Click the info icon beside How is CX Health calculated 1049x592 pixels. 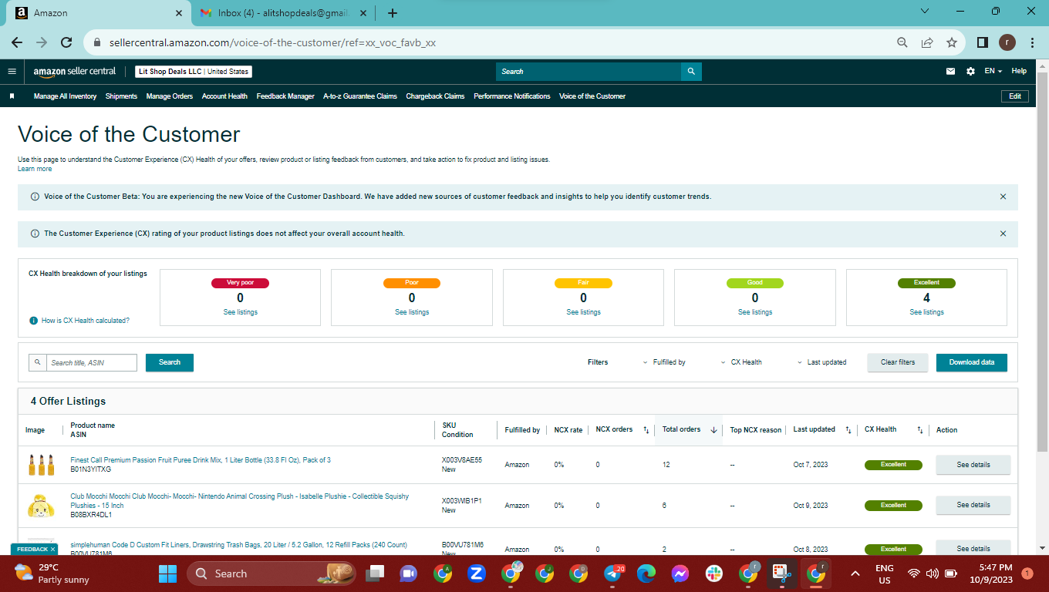(x=33, y=321)
